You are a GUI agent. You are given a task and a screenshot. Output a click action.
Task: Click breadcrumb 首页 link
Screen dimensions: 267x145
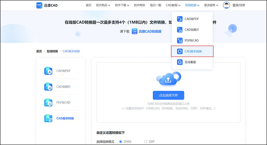[x=39, y=51]
